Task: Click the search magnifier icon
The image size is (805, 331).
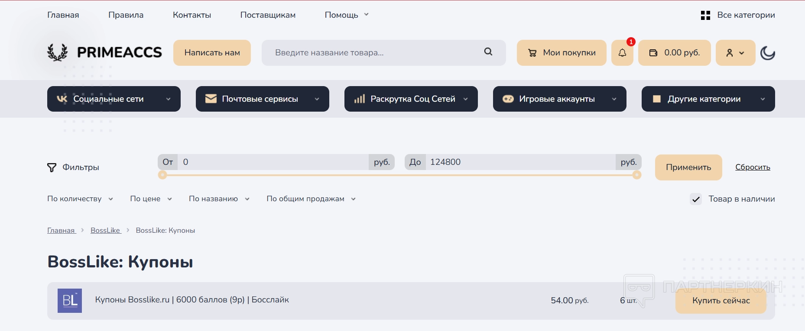Action: [x=488, y=52]
